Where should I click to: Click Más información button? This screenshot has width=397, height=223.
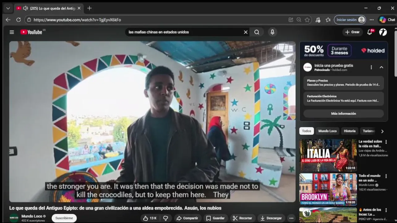point(344,114)
